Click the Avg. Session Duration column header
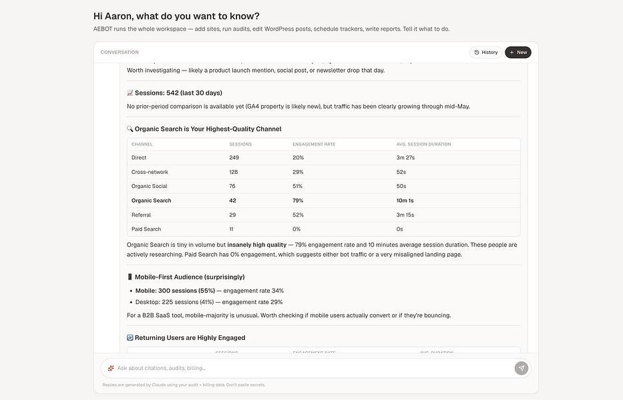The image size is (623, 400). click(423, 145)
